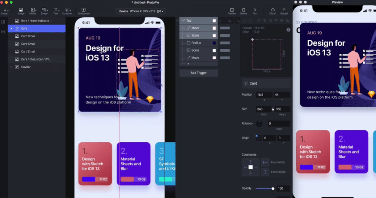Click the help question mark icon

coord(289,30)
